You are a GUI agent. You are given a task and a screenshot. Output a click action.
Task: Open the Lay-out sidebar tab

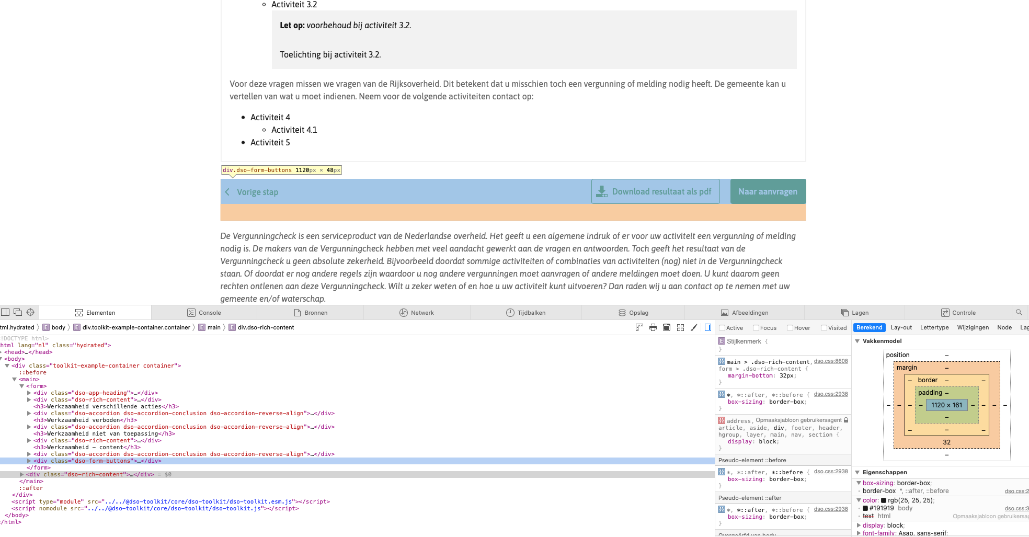point(901,327)
